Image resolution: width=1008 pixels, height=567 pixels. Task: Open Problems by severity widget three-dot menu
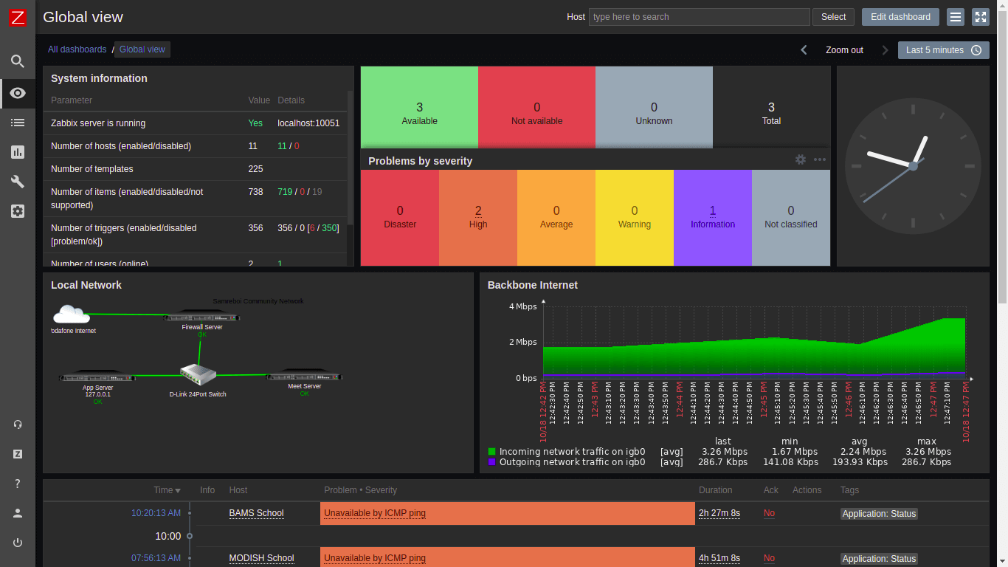pyautogui.click(x=819, y=159)
